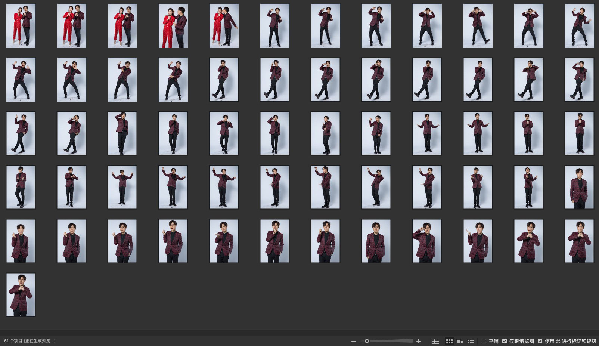Select the third thumbnail in the fourth row
Viewport: 599px width, 346px height.
pos(122,187)
